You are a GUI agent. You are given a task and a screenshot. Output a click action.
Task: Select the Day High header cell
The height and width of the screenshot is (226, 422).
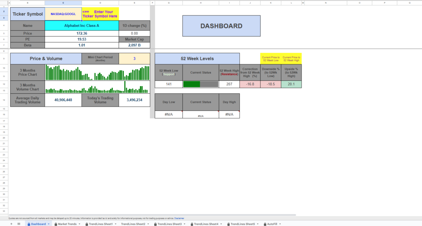coord(229,102)
